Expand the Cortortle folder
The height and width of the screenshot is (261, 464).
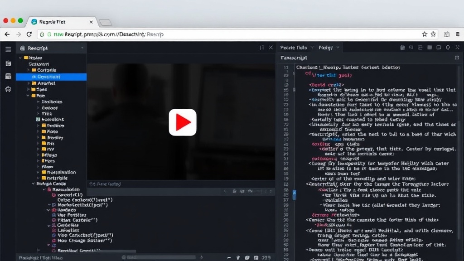click(x=29, y=70)
